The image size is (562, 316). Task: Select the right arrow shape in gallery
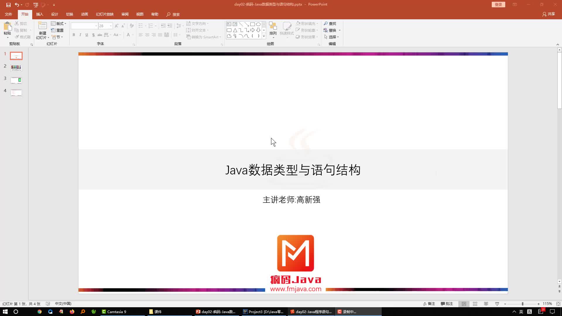[252, 30]
